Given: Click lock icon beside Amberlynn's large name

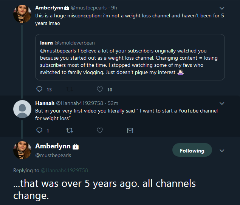Looking at the screenshot, I should tap(76, 146).
